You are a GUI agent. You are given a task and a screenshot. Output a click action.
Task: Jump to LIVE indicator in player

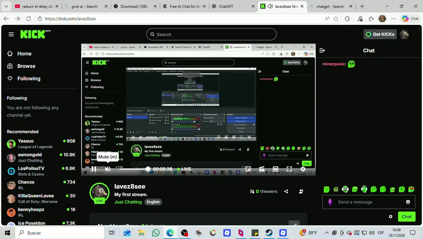point(184,169)
